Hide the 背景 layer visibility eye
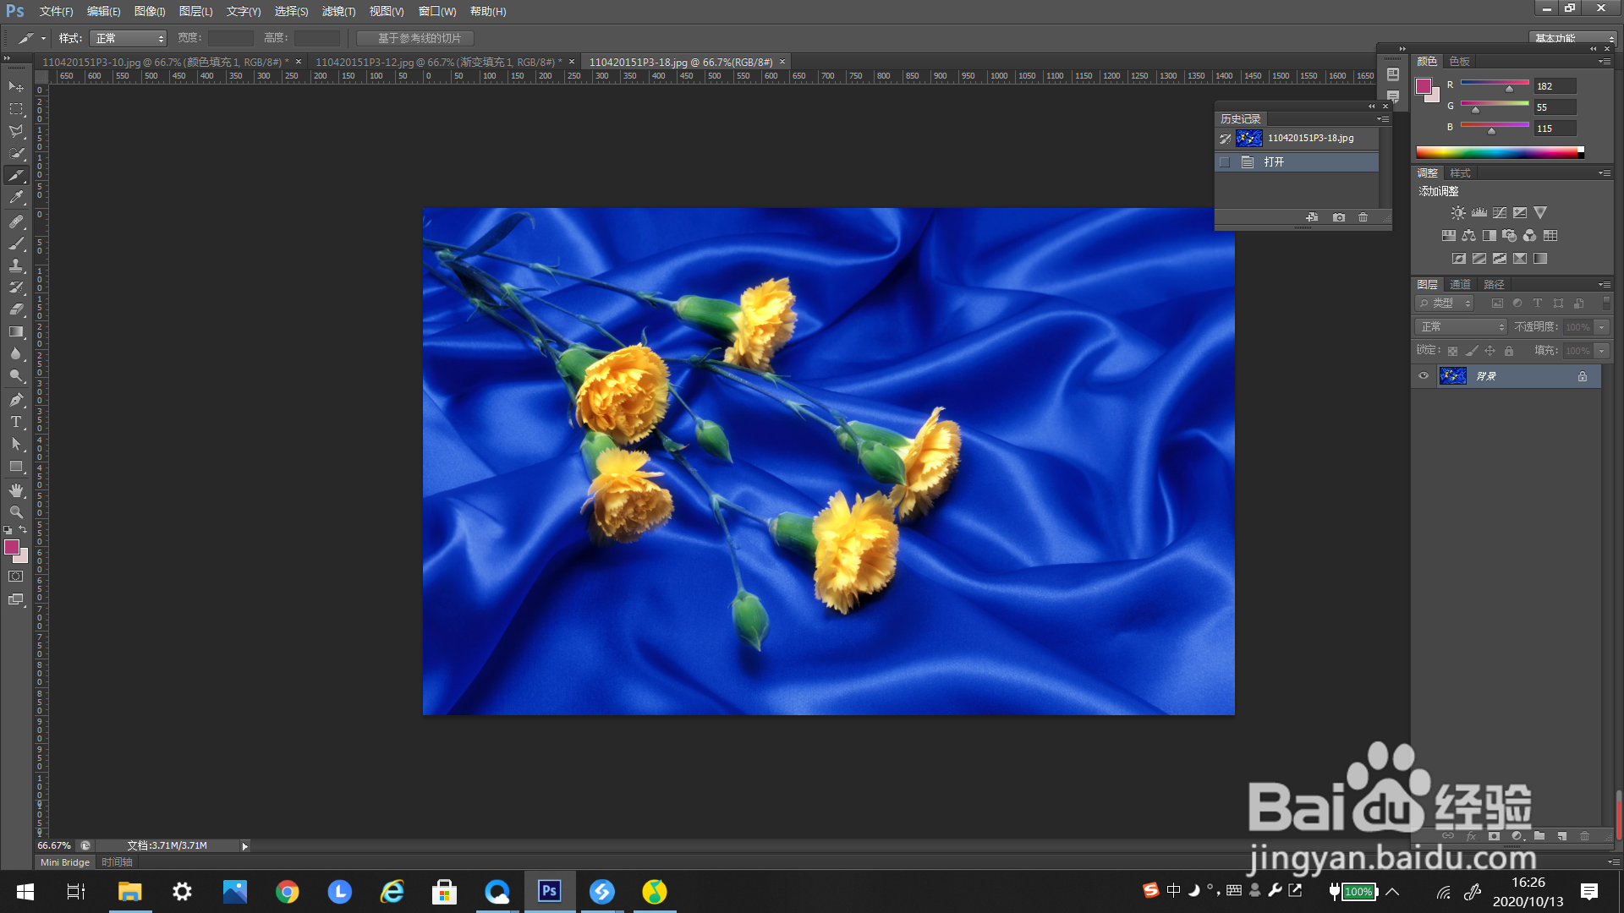The width and height of the screenshot is (1624, 913). (x=1424, y=376)
